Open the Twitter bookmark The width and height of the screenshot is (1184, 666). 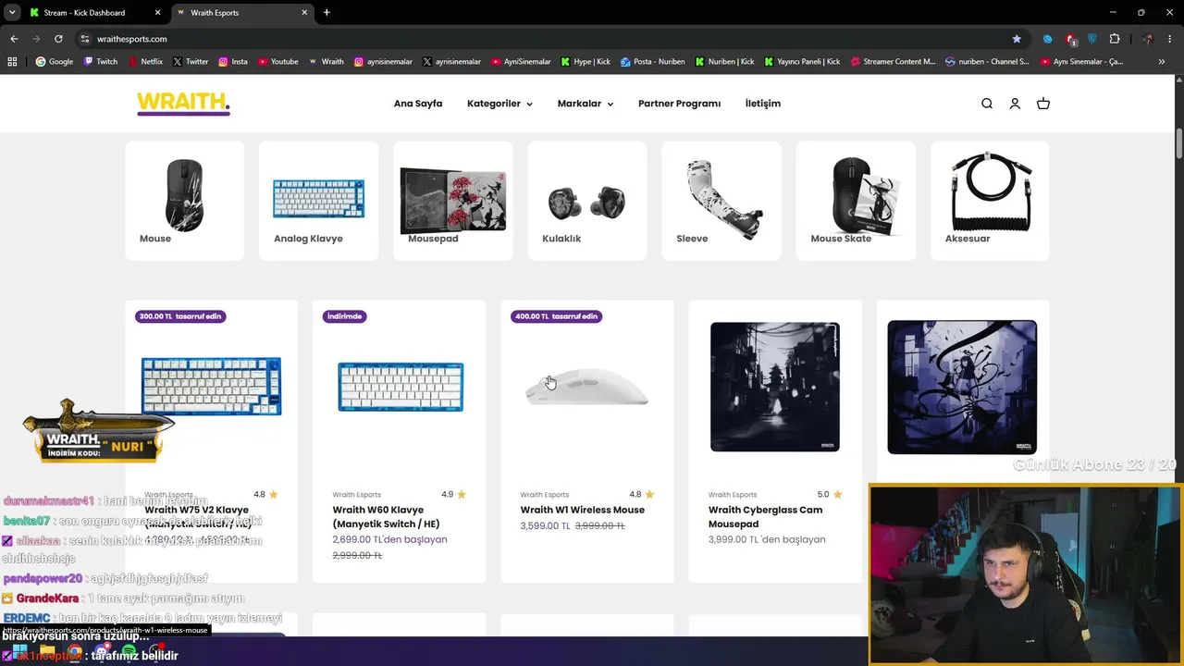(x=191, y=62)
